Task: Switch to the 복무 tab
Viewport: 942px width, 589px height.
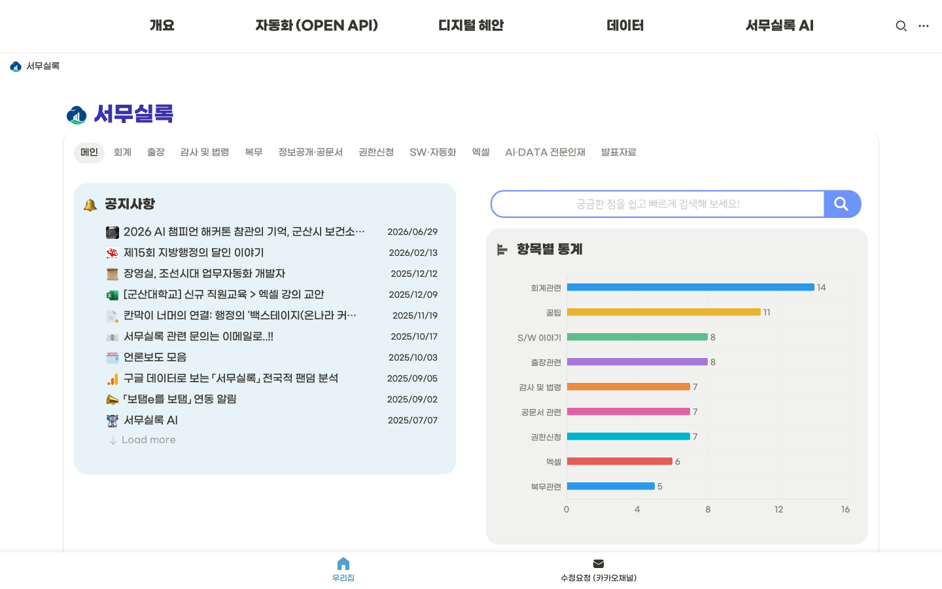Action: [x=254, y=152]
